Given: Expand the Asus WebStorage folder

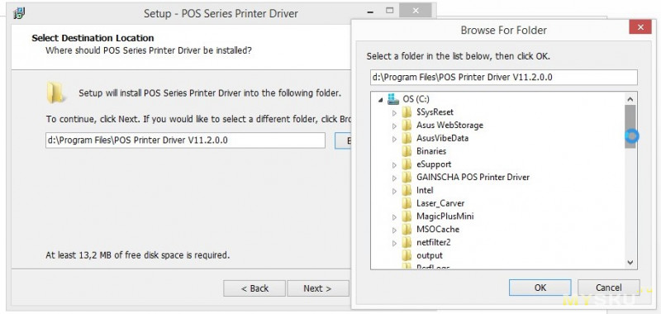Looking at the screenshot, I should click(x=394, y=126).
